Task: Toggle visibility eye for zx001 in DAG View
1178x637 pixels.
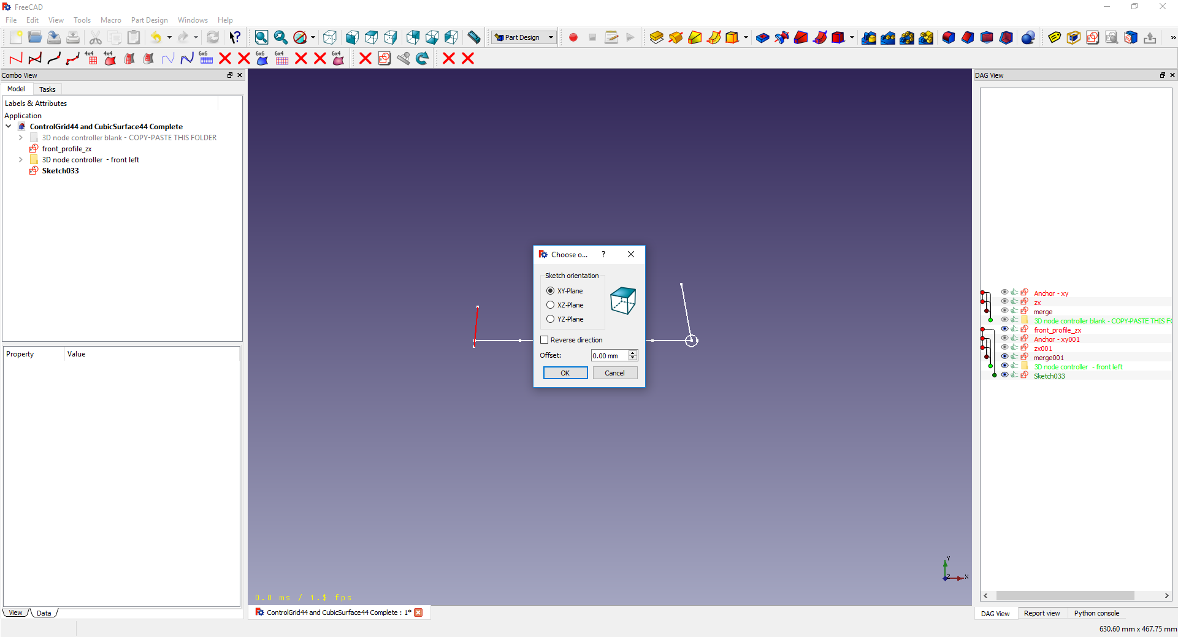Action: tap(1004, 347)
